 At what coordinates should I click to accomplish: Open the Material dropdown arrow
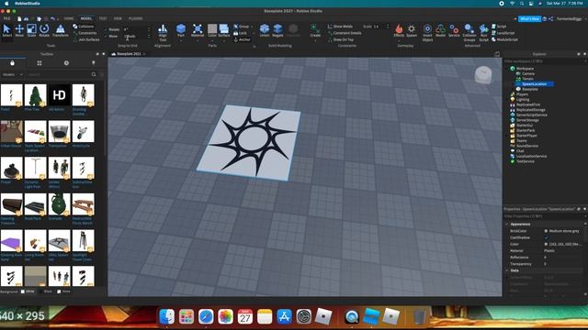tap(198, 40)
